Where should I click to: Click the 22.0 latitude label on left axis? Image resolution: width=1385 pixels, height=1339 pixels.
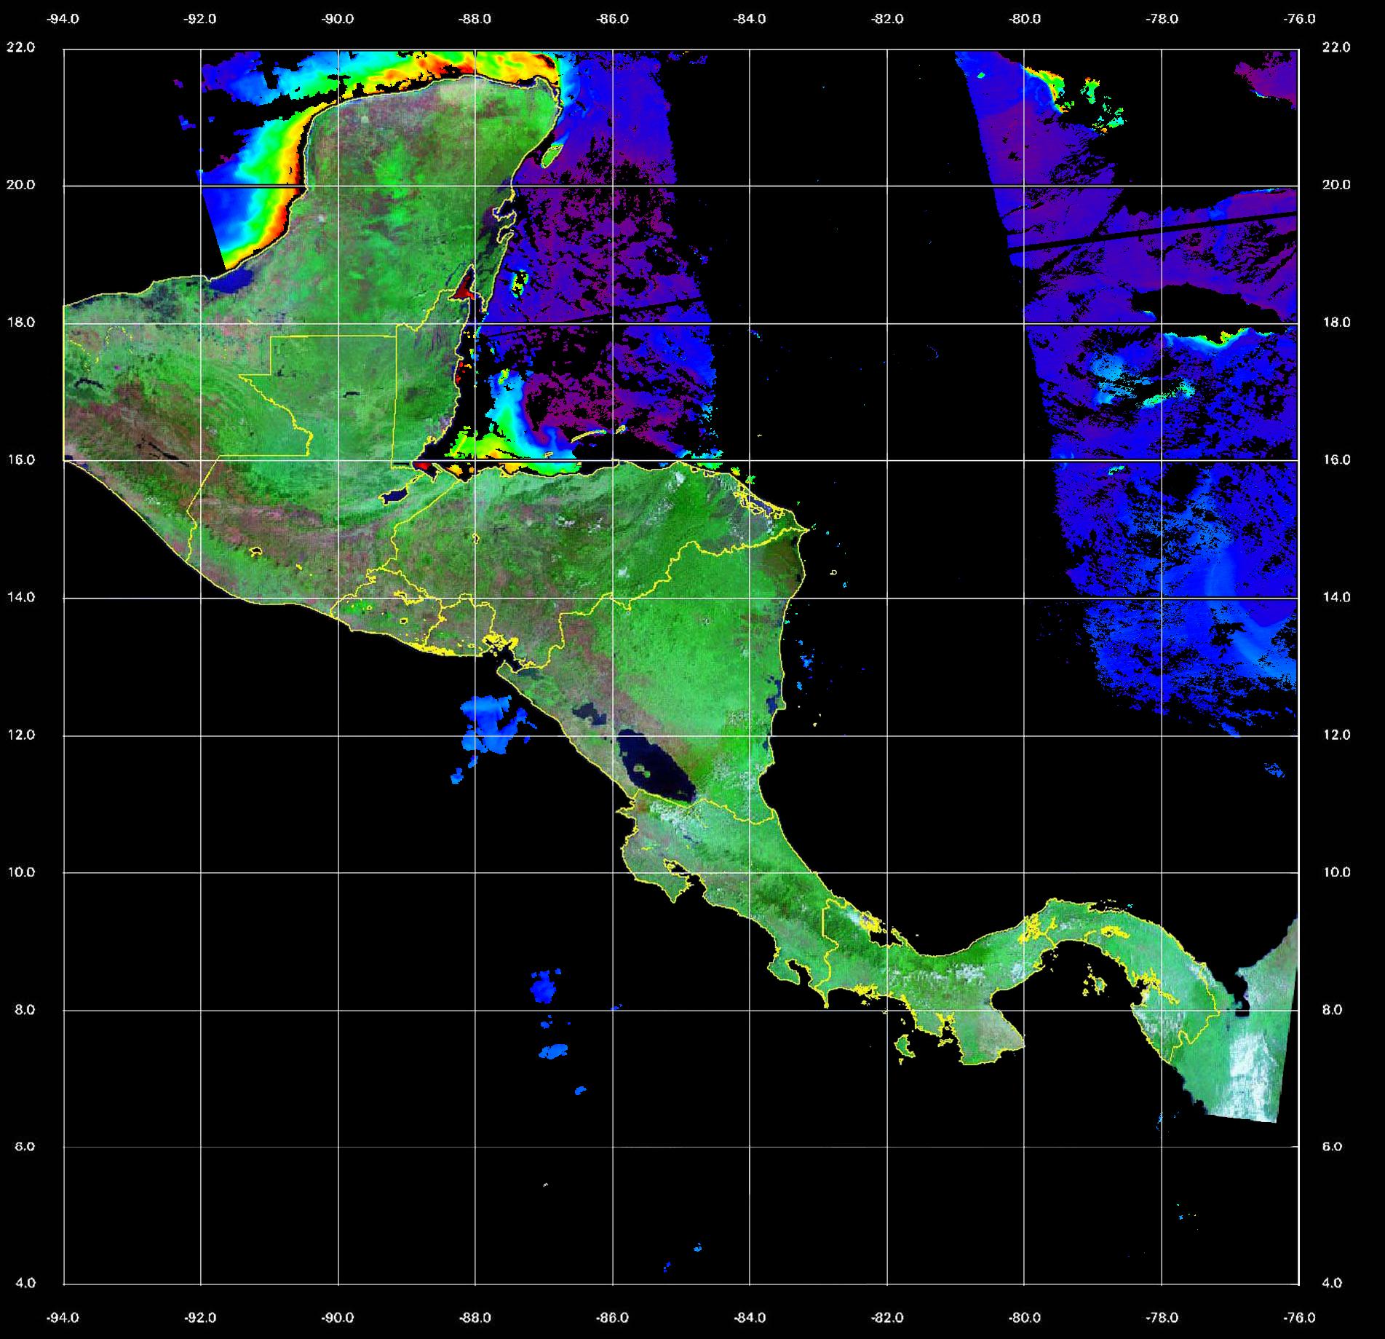tap(20, 47)
